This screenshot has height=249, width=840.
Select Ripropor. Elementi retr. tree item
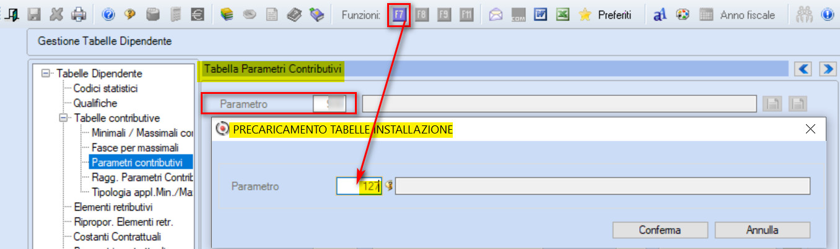[123, 222]
